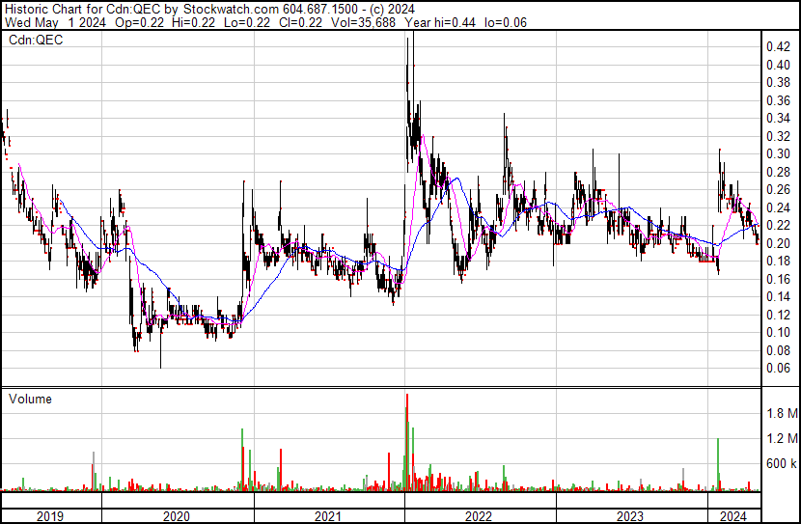The image size is (801, 524).
Task: Click the 1.8 M volume axis label
Action: pos(780,413)
